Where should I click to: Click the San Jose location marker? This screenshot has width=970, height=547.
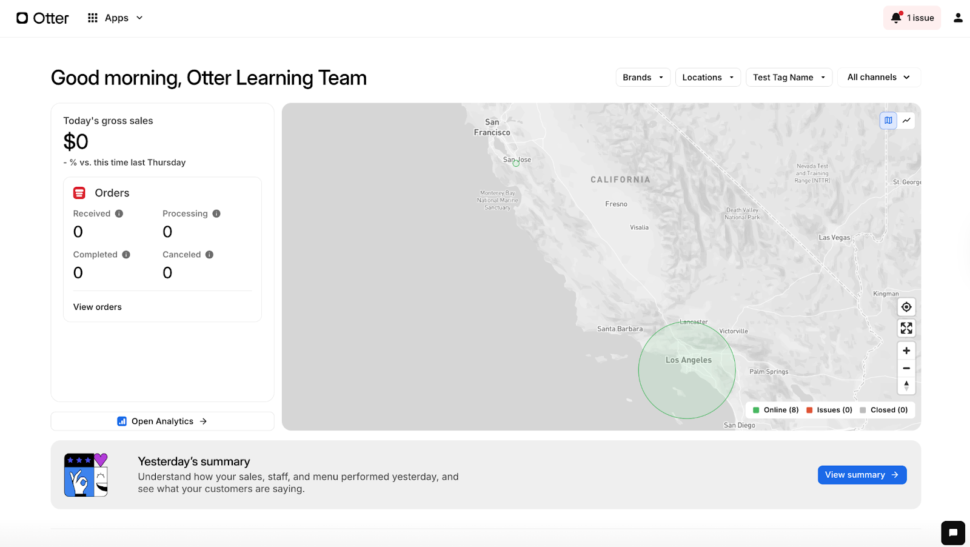[516, 163]
